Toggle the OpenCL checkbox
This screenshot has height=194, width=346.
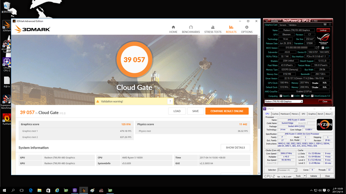[x=281, y=96]
